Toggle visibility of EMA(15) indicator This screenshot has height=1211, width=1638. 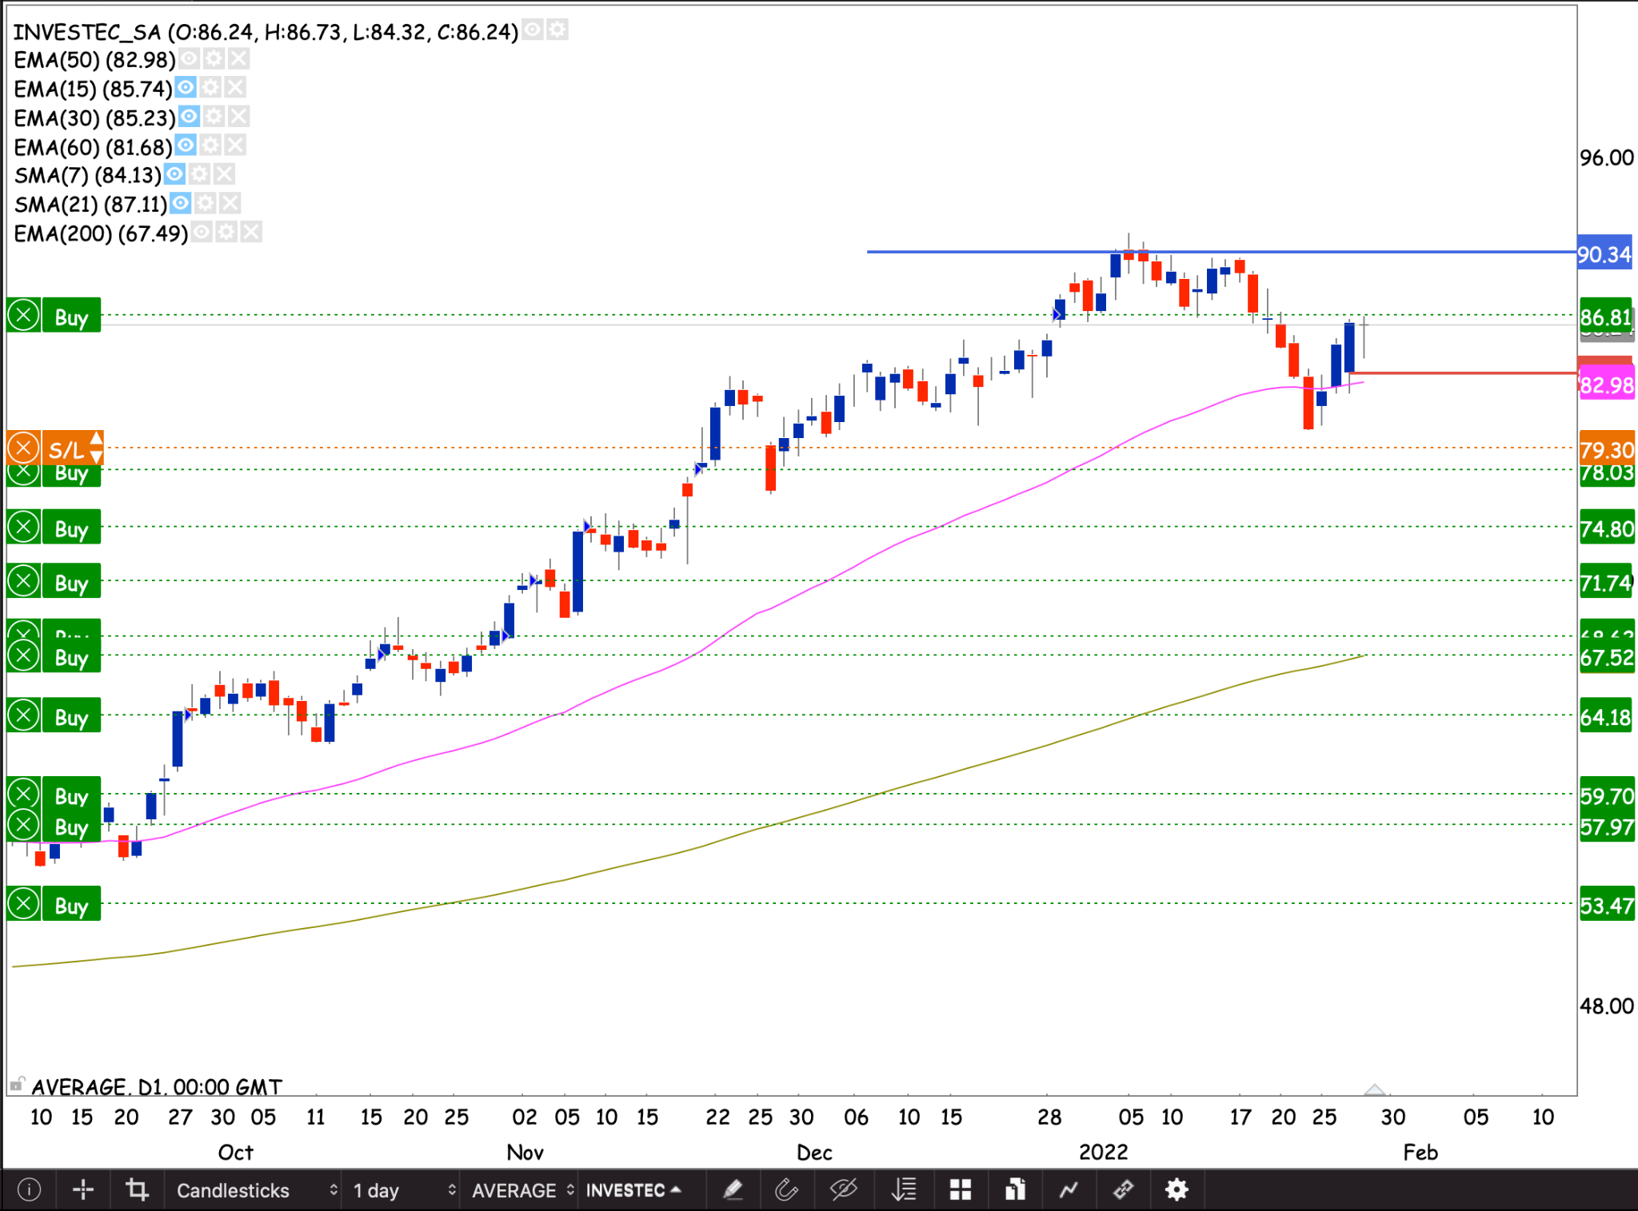click(x=186, y=88)
